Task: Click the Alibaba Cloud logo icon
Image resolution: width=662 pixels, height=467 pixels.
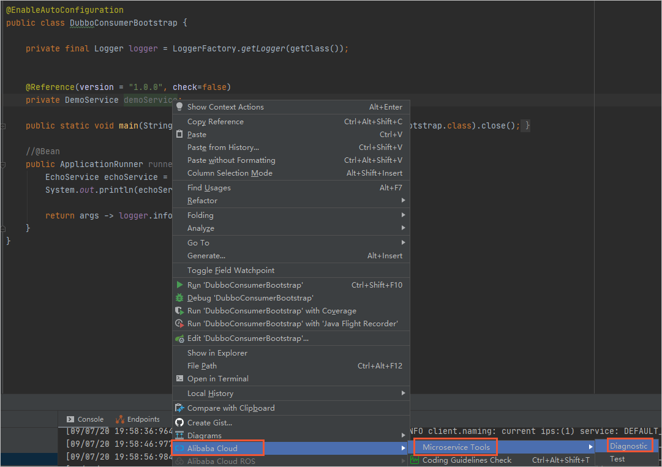Action: [x=179, y=448]
